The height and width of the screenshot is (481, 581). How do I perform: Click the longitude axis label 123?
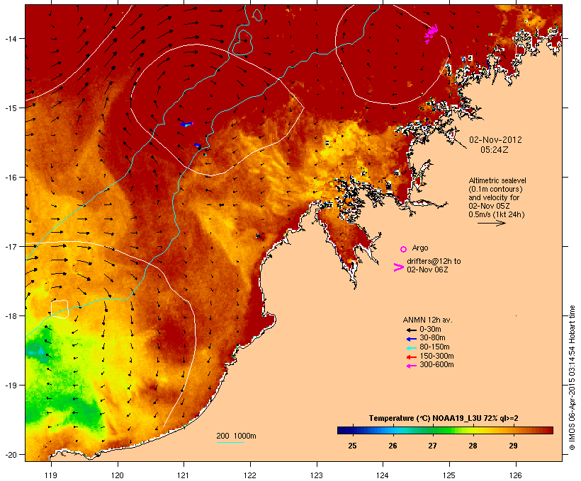tap(317, 475)
